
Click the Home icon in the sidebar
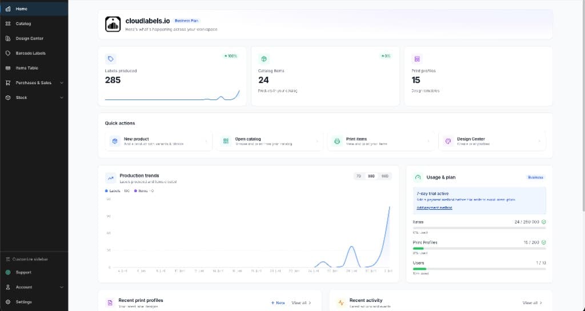[x=8, y=9]
